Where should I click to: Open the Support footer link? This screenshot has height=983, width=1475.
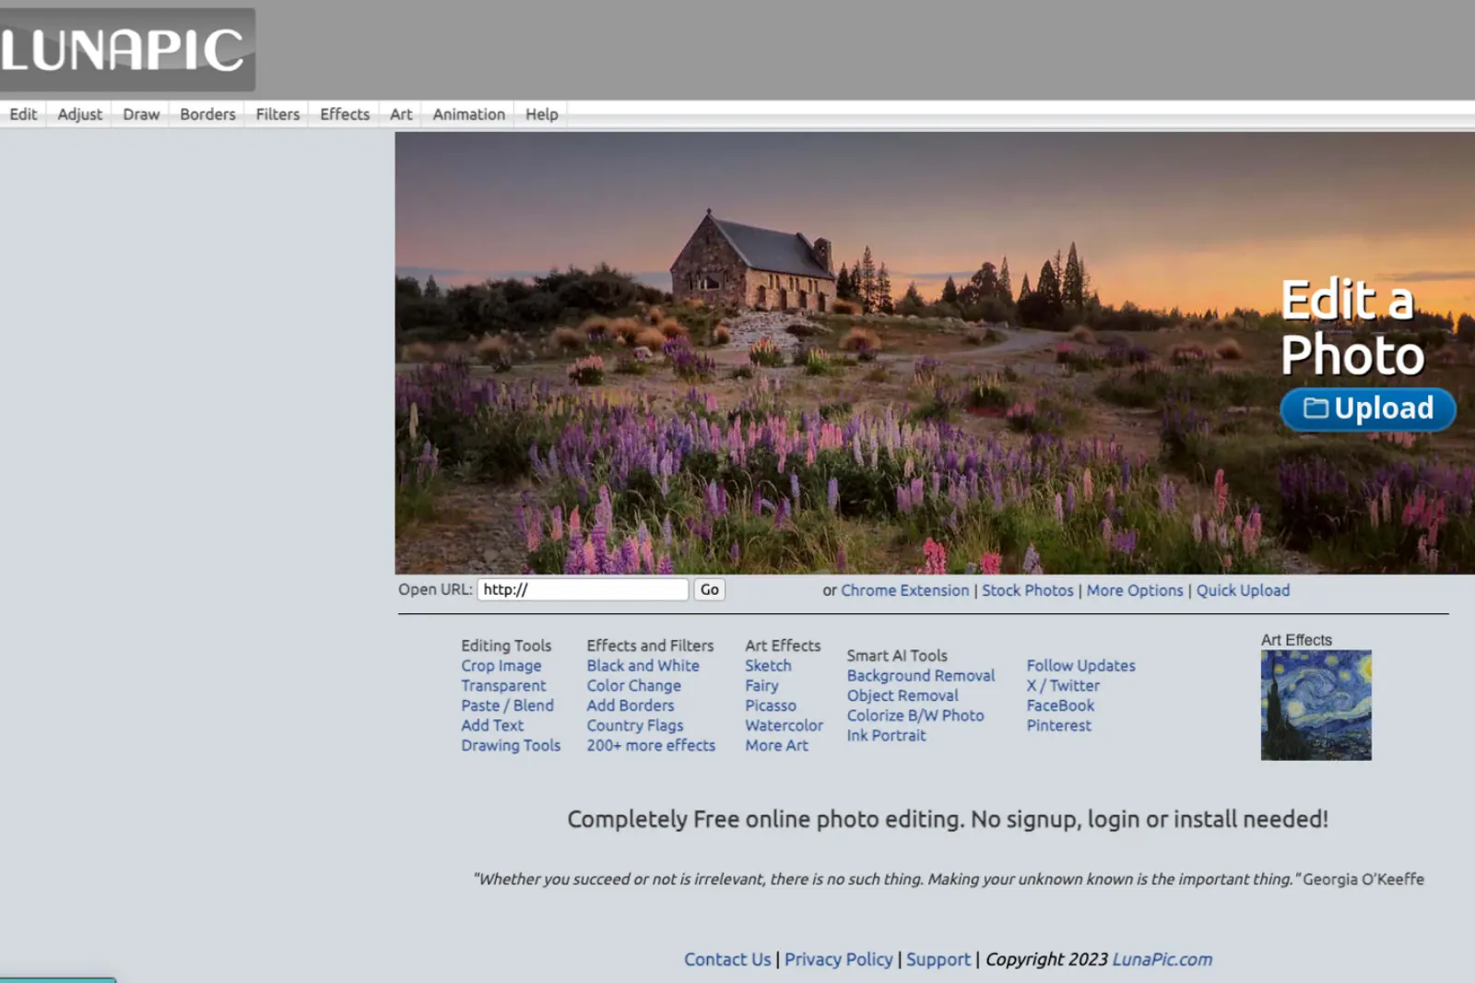938,959
